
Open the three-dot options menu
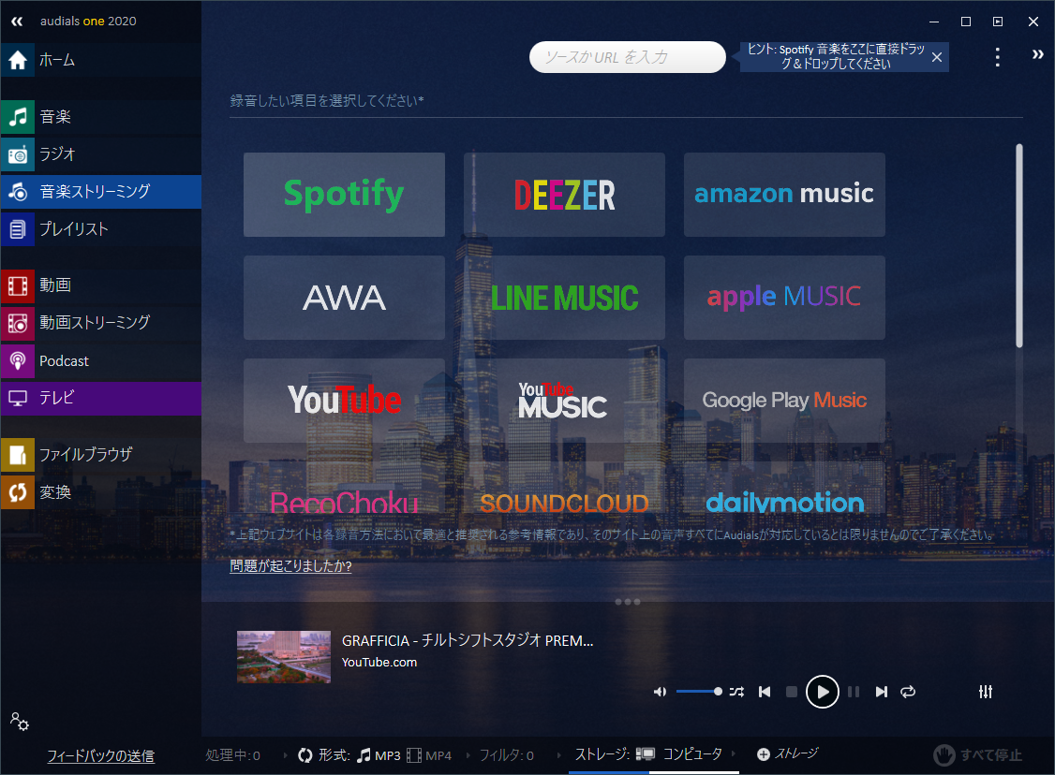[x=997, y=57]
